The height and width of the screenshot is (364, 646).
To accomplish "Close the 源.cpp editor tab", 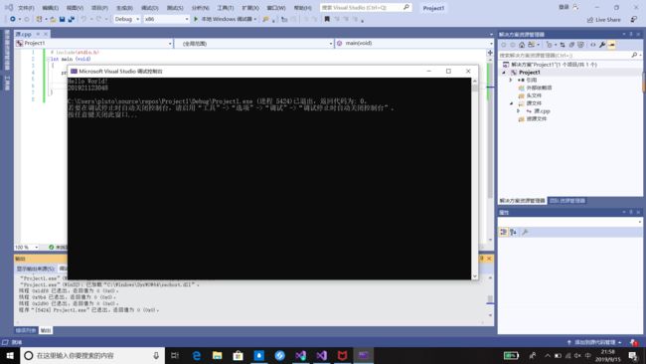I will [x=46, y=34].
